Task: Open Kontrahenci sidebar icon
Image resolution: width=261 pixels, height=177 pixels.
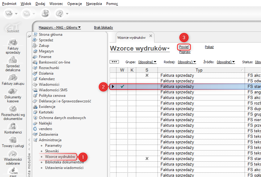Action: (x=12, y=126)
